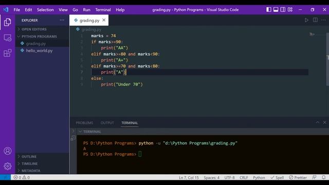The width and height of the screenshot is (329, 185).
Task: Click the VS Code logo icon
Action: [6, 10]
